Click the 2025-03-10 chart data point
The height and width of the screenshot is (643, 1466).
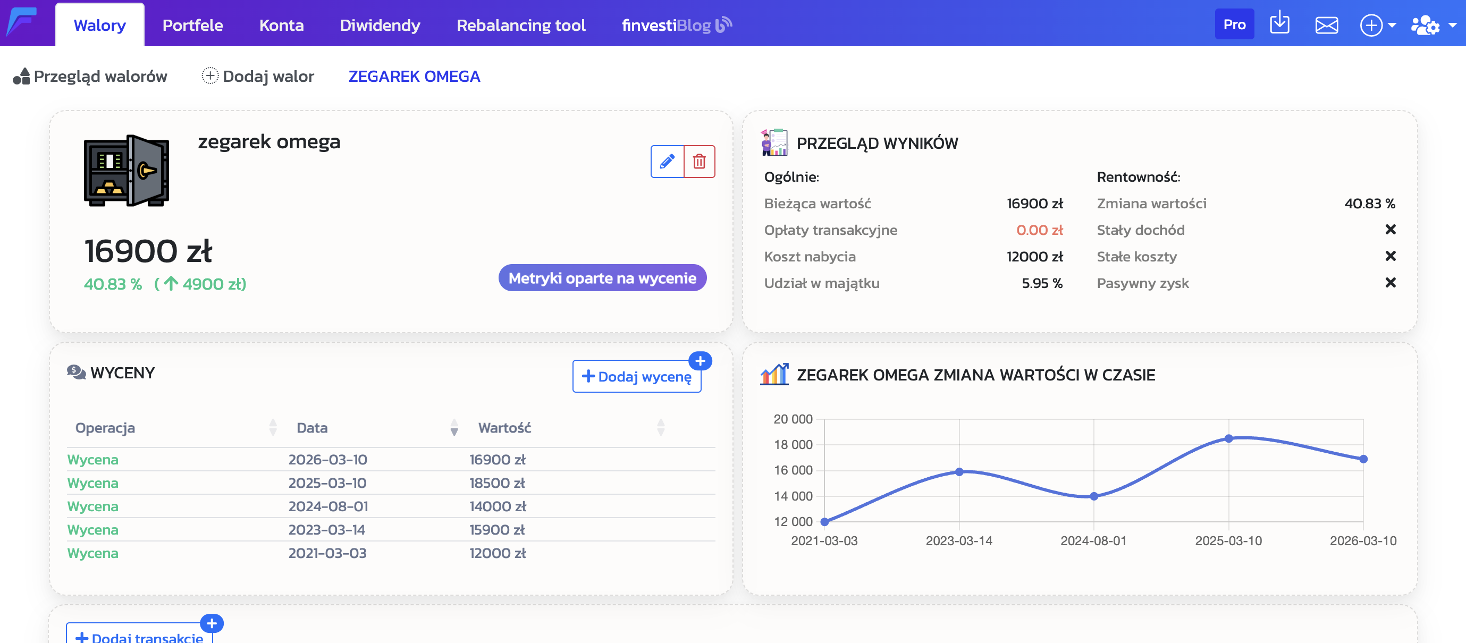[x=1228, y=438]
